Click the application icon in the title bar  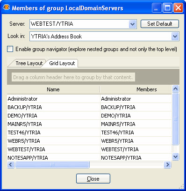coord(7,7)
